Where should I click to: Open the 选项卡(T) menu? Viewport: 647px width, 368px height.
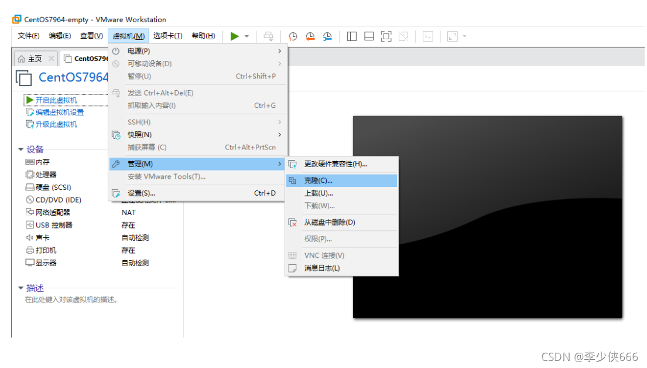click(167, 36)
